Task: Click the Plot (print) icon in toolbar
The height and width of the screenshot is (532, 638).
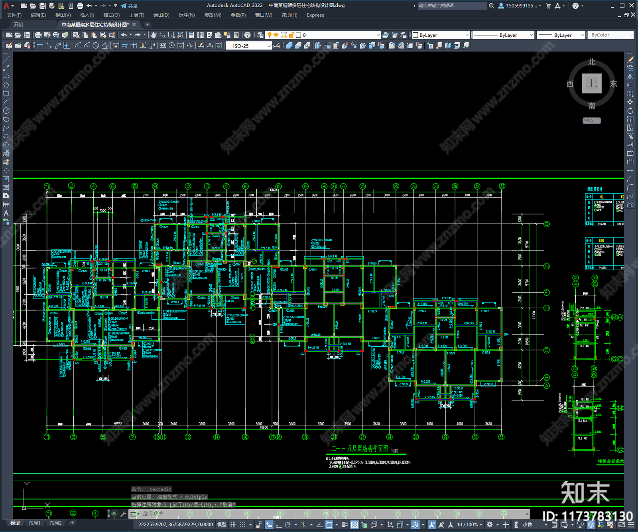Action: [38, 35]
